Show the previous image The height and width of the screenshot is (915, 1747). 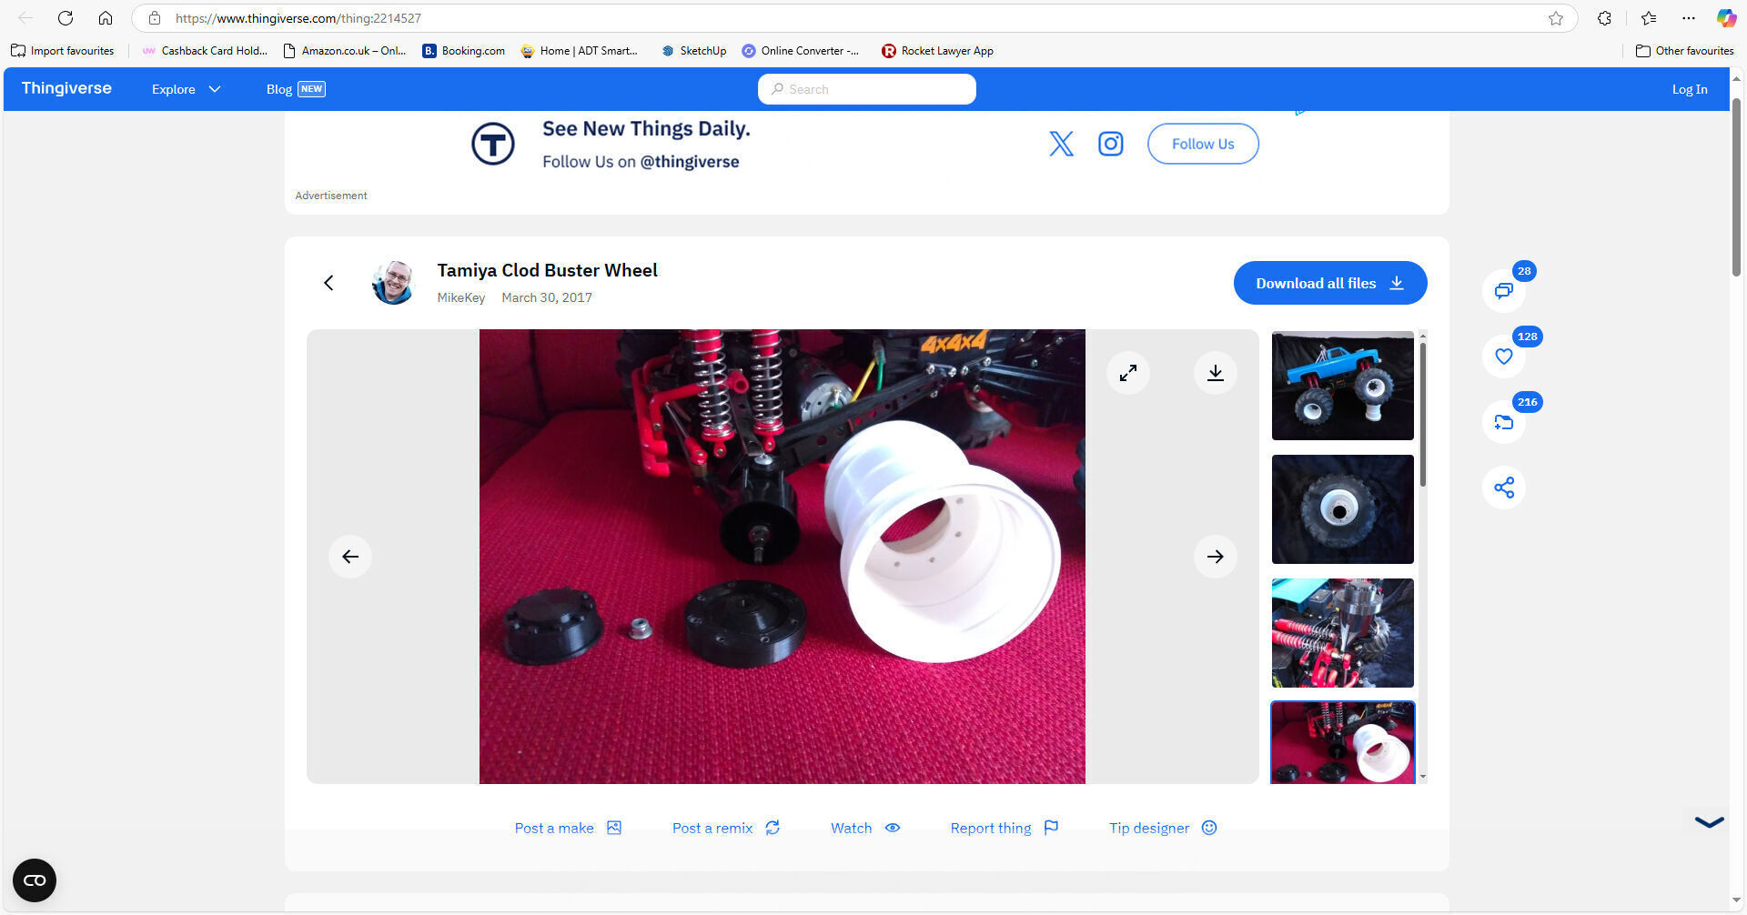[x=350, y=557]
